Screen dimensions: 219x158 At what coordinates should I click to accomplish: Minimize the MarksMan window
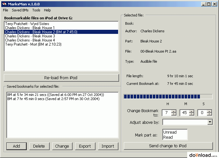[203, 4]
